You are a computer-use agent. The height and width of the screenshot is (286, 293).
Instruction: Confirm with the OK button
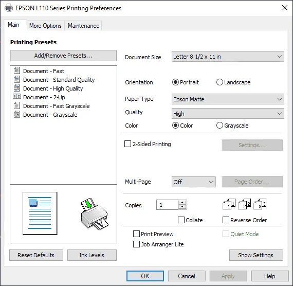pos(145,276)
